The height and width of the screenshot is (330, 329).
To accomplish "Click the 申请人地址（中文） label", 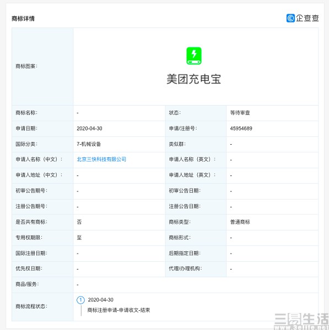I will pos(39,175).
